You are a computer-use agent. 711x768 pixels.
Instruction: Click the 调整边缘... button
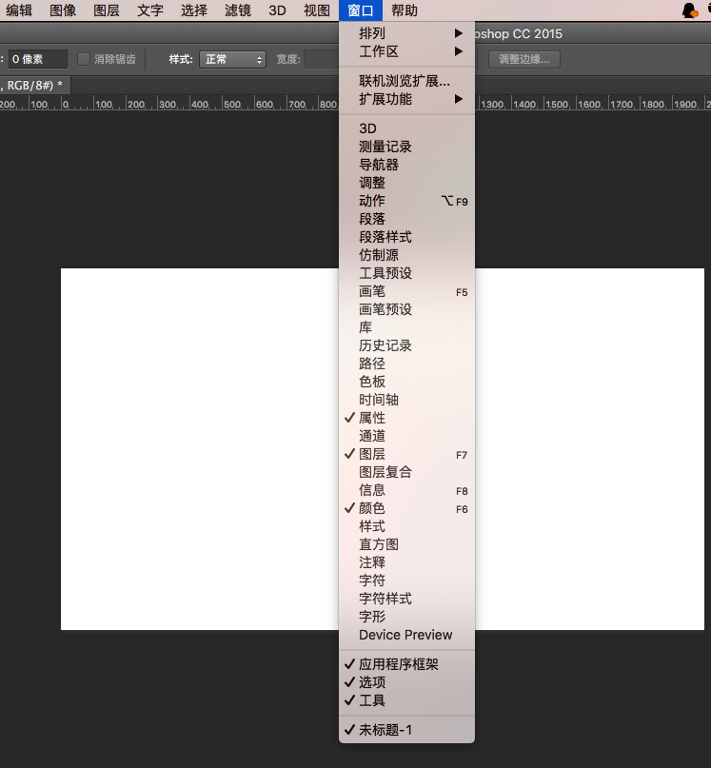[x=523, y=59]
